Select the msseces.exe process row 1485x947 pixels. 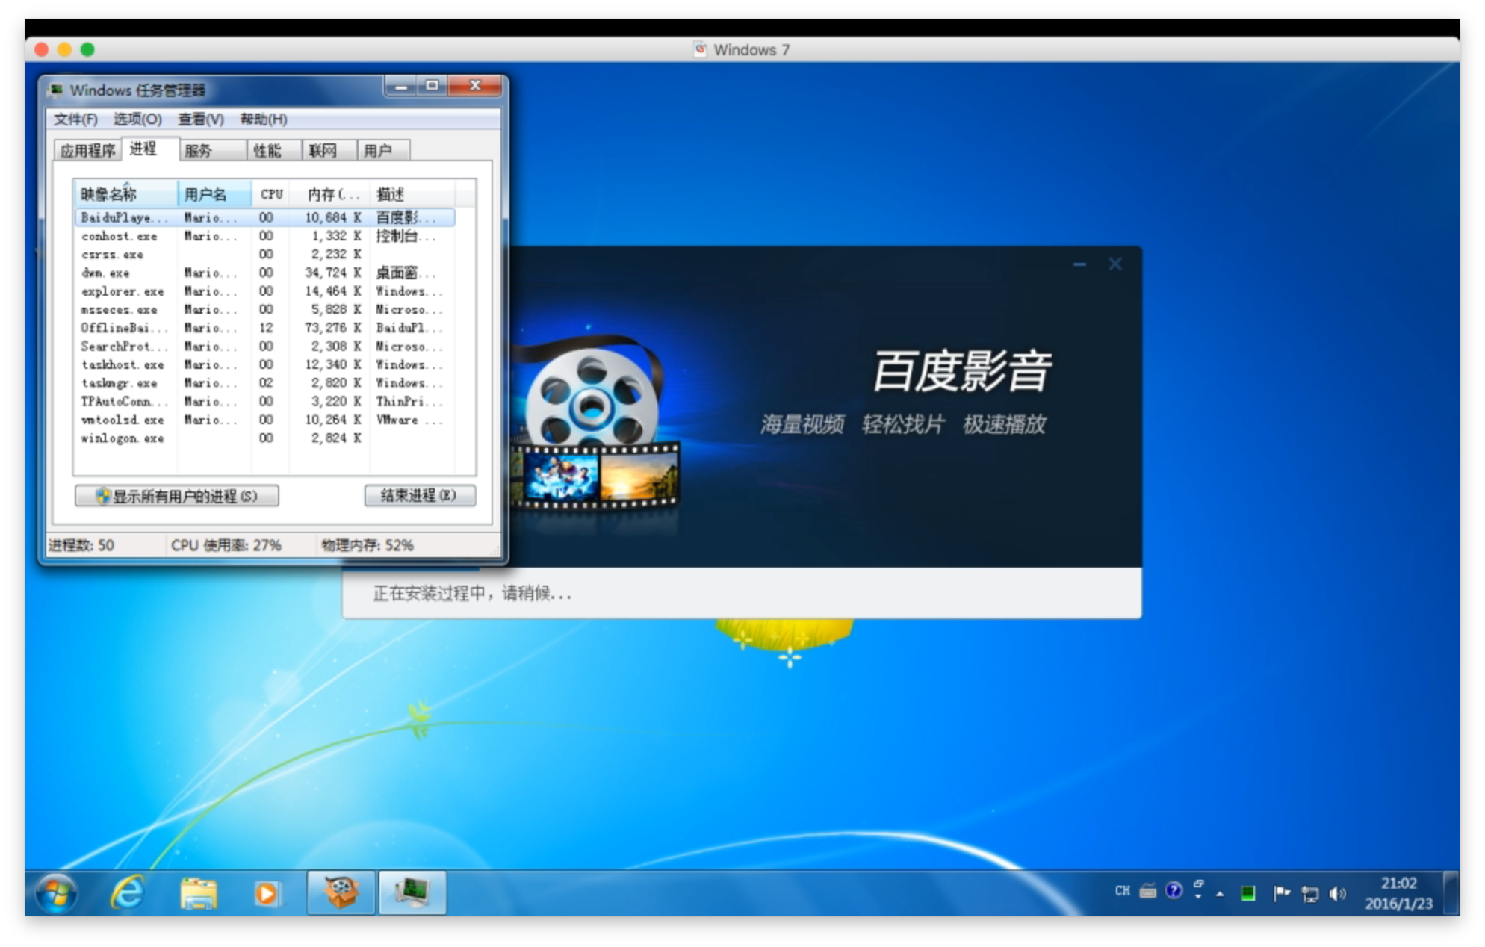[265, 309]
